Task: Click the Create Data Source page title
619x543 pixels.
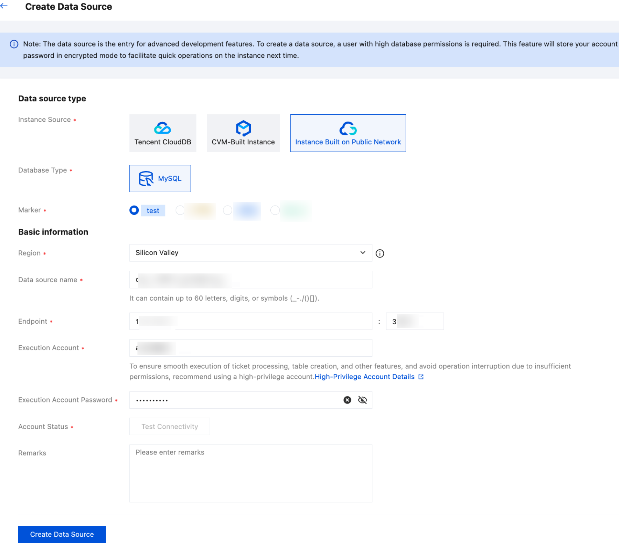Action: (x=69, y=7)
